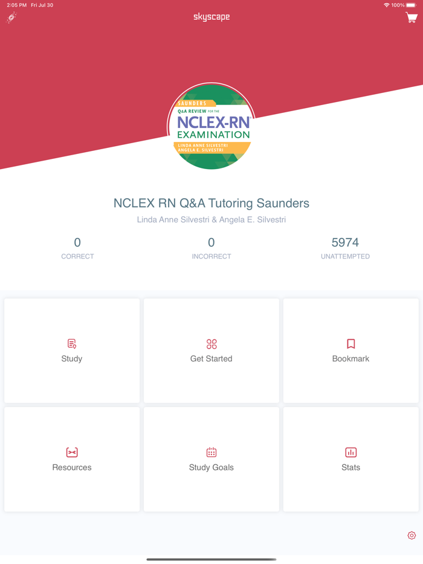Tap the 5974 UNATTEMPTED count

[345, 248]
